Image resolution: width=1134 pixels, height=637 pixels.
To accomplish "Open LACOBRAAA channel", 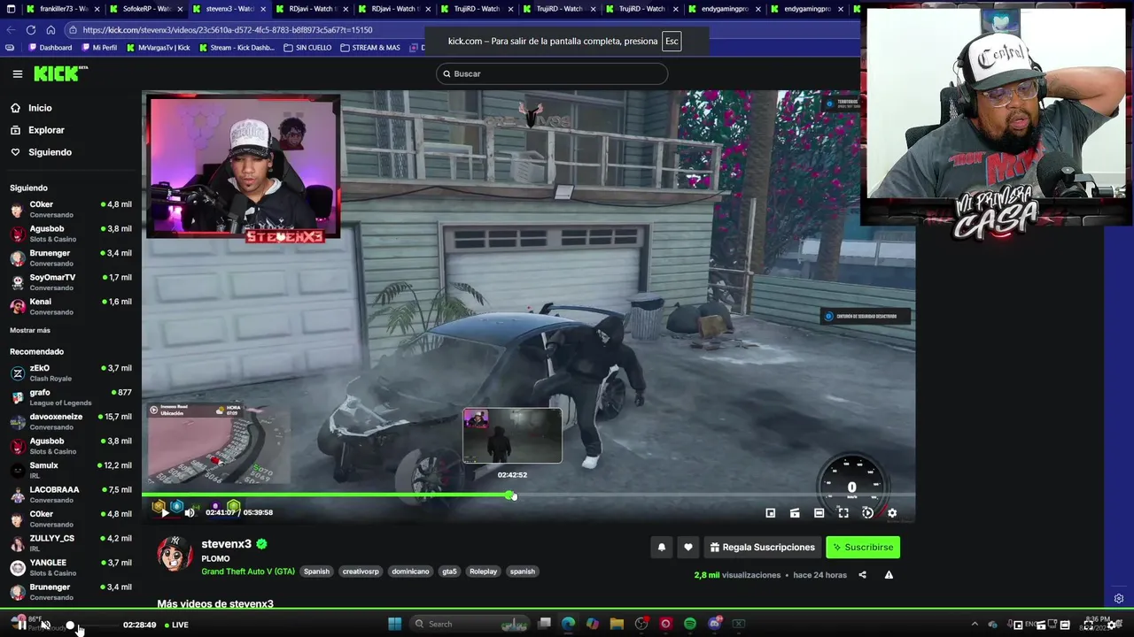I will pos(71,495).
